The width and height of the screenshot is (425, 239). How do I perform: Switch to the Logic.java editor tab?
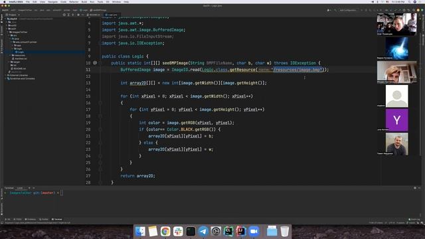click(x=112, y=15)
